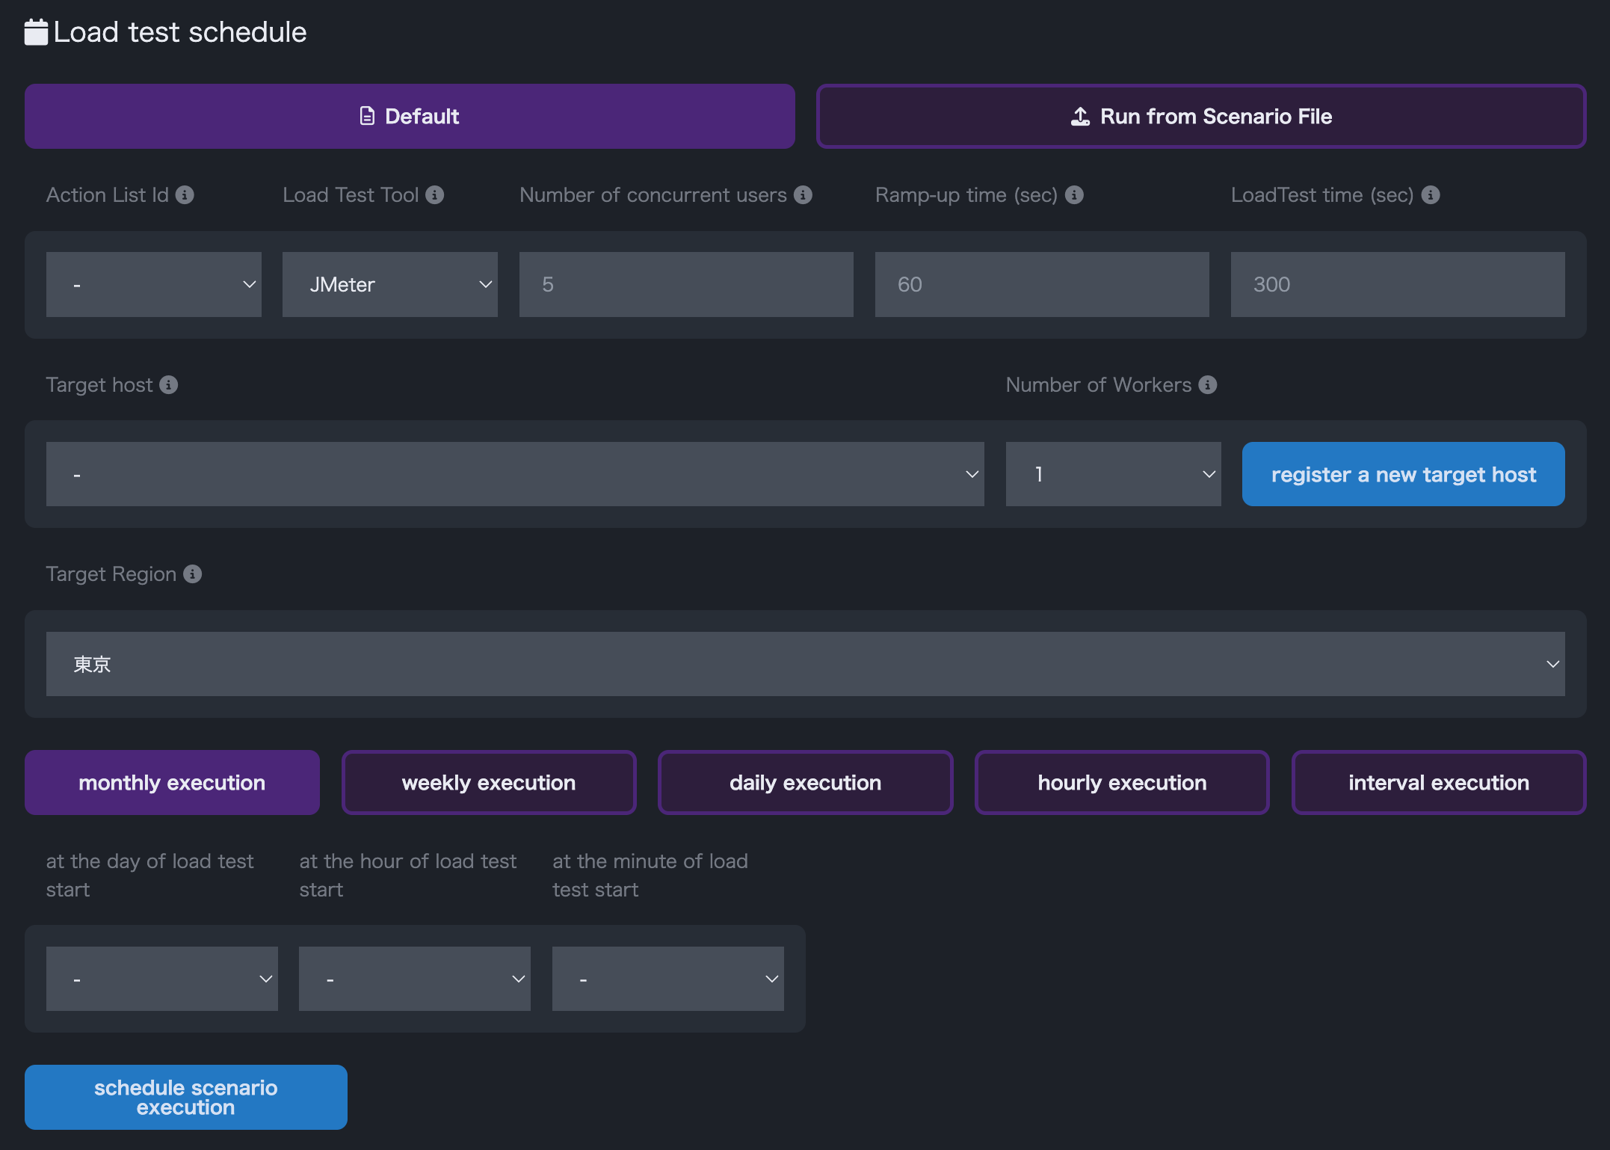Switch to daily execution mode

(x=805, y=783)
